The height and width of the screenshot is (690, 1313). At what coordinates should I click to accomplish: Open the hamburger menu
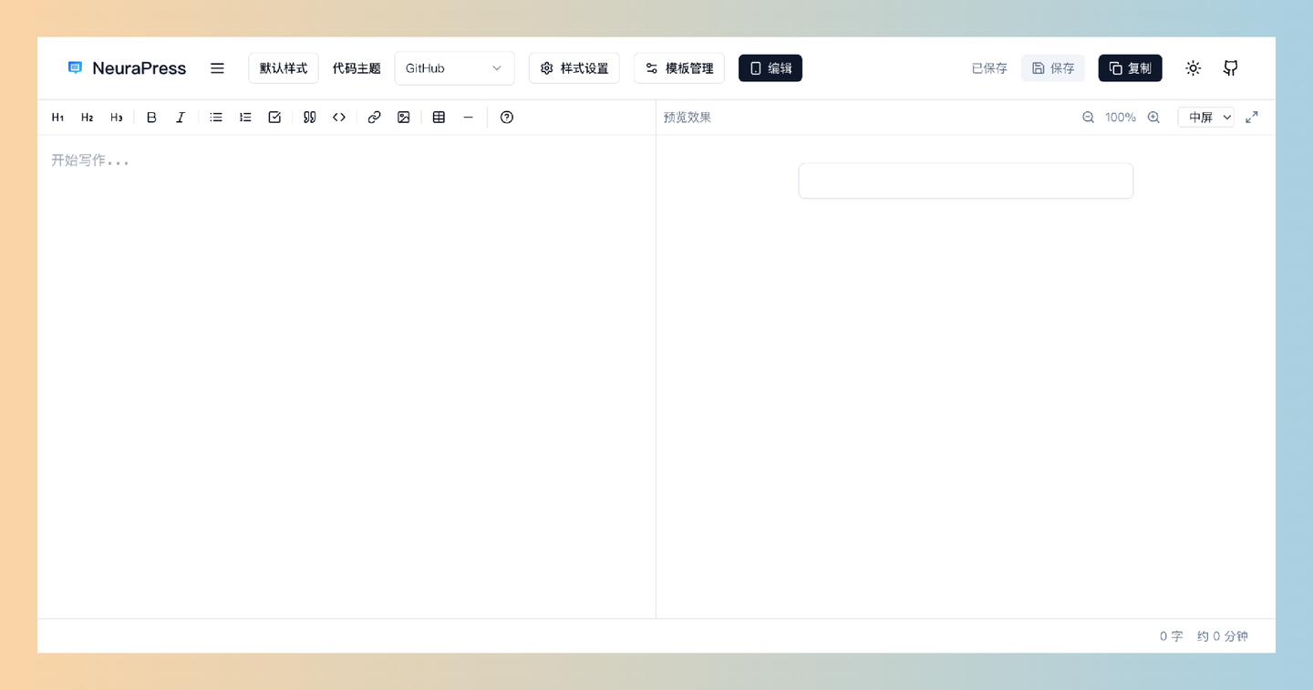coord(217,68)
